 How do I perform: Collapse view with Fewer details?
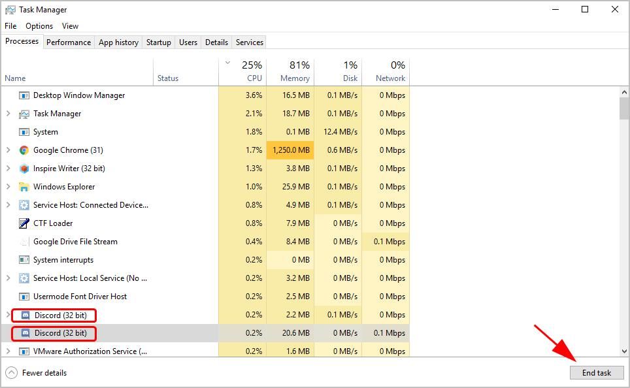click(x=37, y=373)
